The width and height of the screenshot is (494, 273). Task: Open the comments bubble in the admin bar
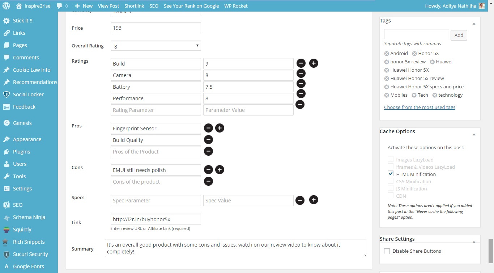pos(62,6)
